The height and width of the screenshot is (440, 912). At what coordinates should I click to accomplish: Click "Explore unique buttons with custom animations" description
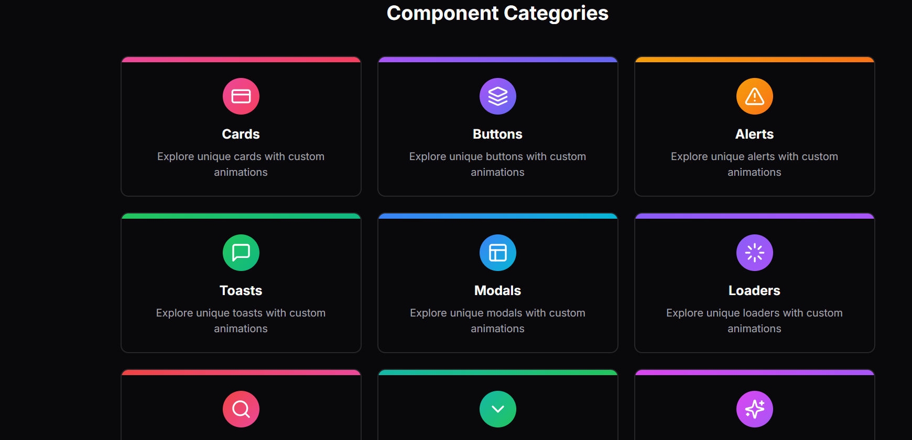coord(498,164)
